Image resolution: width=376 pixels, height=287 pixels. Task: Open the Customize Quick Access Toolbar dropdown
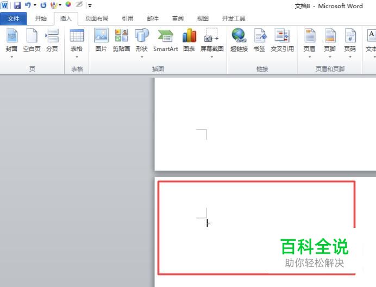pos(90,5)
